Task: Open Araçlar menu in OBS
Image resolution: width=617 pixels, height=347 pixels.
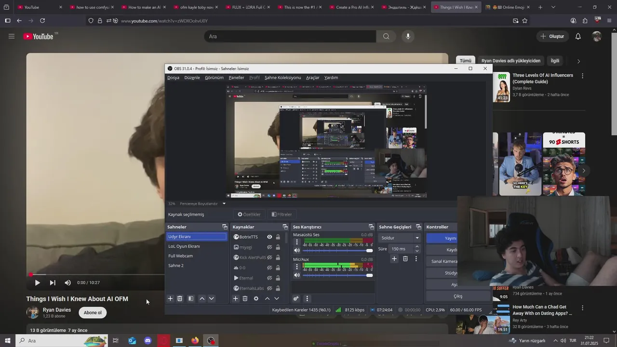Action: (313, 78)
